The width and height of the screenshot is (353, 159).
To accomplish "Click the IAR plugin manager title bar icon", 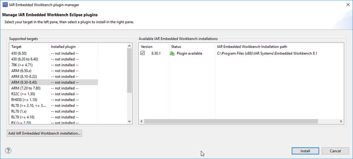I will click(x=5, y=5).
